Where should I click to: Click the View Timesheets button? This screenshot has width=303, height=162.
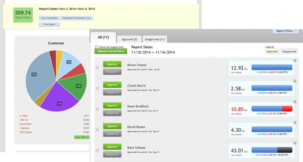click(49, 18)
